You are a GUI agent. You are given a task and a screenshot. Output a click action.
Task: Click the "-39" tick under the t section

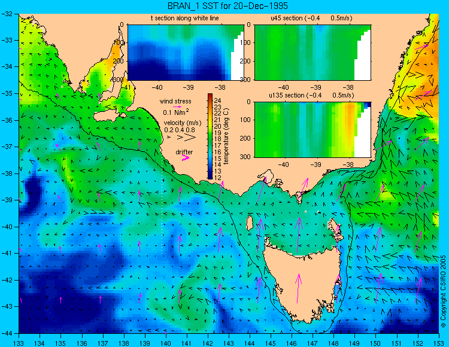click(x=189, y=87)
